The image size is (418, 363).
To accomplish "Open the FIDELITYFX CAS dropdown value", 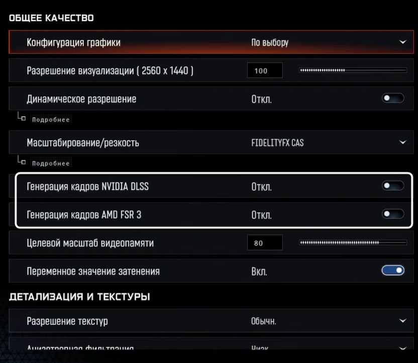I will (x=277, y=143).
